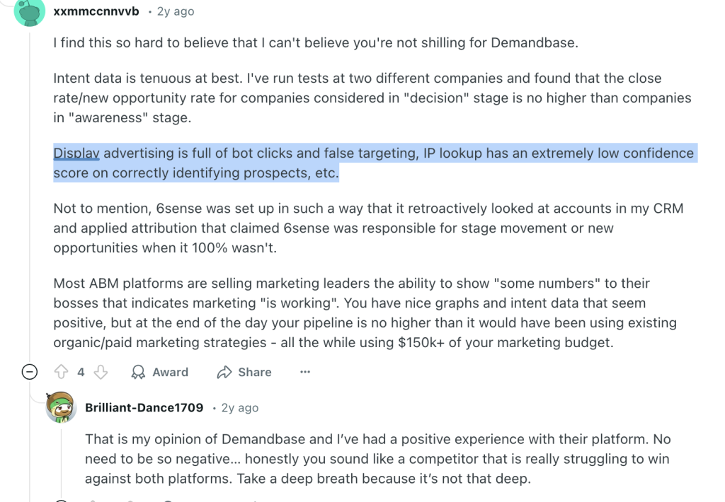Open the comment options overflow menu
This screenshot has height=502, width=725.
click(304, 371)
